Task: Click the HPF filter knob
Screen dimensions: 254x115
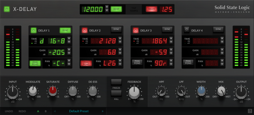Action: (x=161, y=91)
